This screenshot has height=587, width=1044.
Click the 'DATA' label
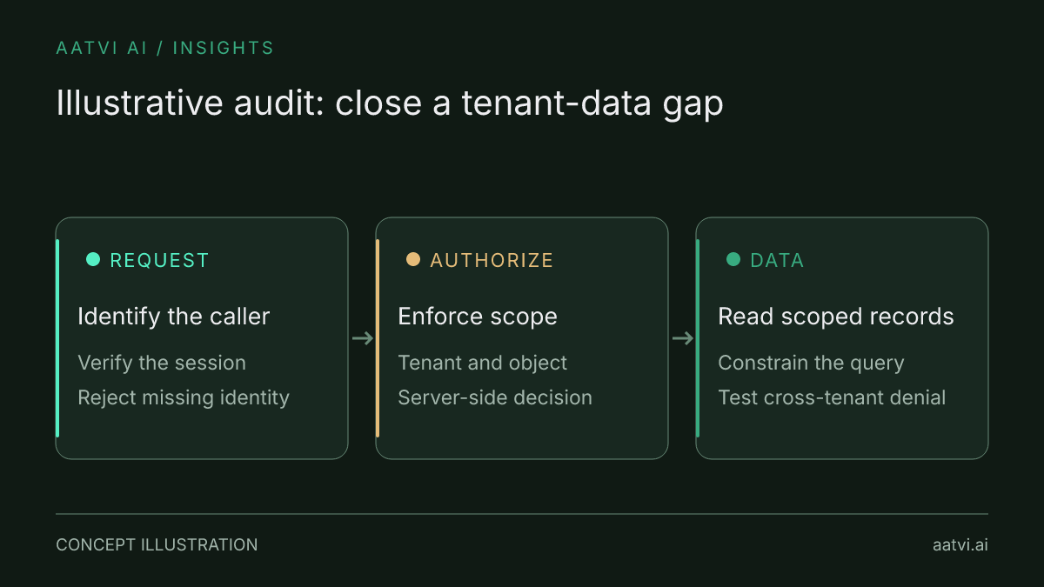777,260
